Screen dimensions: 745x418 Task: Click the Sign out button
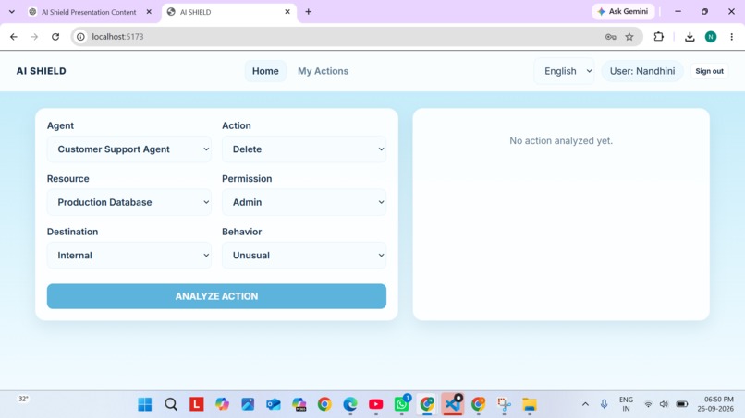pos(709,71)
